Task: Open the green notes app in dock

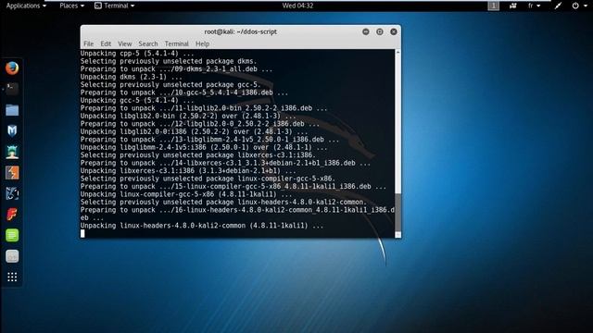Action: point(12,236)
